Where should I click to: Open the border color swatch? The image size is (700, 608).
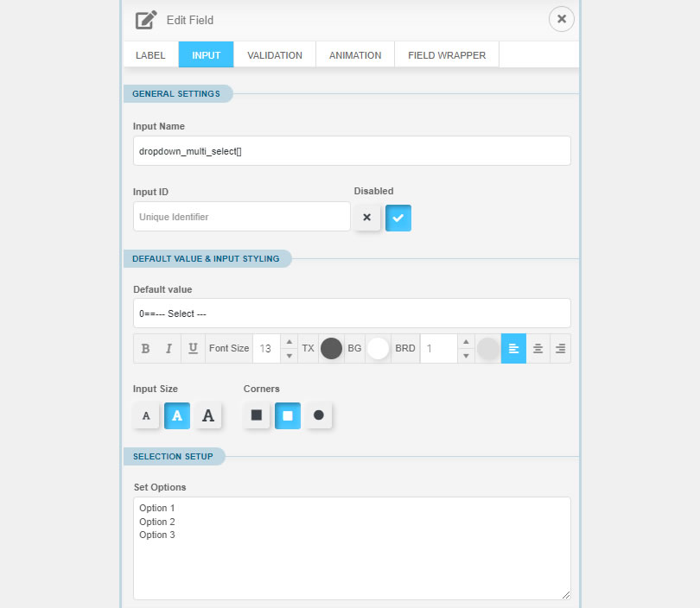pyautogui.click(x=488, y=348)
